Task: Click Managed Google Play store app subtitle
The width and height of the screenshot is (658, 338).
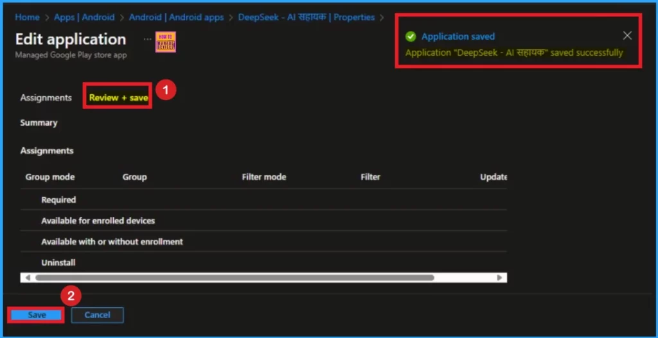Action: tap(71, 55)
